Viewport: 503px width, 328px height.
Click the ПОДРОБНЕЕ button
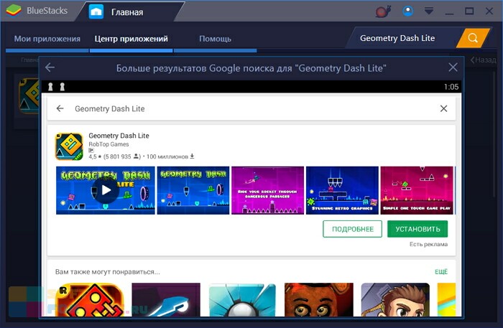(x=352, y=229)
